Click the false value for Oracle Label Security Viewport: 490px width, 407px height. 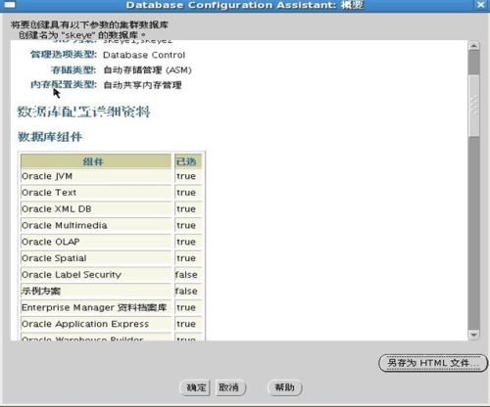point(186,275)
